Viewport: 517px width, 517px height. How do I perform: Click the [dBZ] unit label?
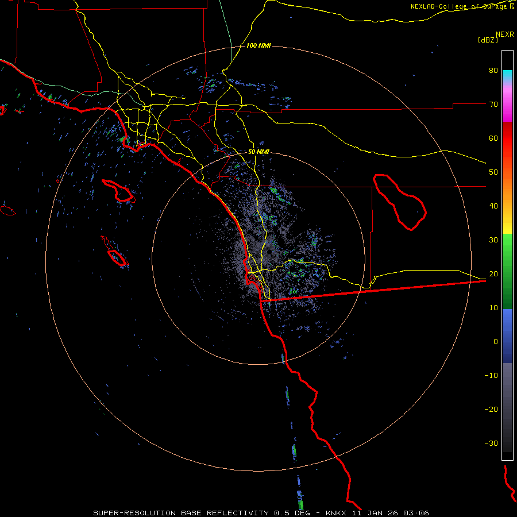488,40
